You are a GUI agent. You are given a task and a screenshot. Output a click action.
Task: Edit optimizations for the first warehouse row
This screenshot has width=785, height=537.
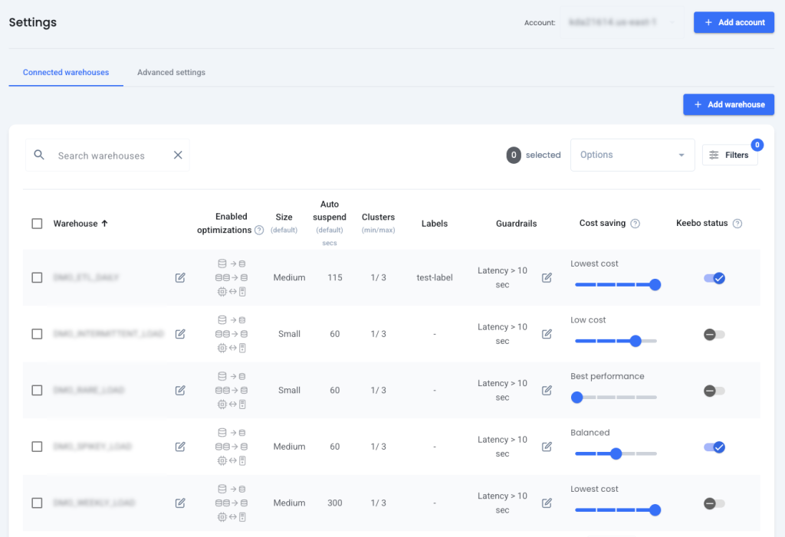point(179,277)
